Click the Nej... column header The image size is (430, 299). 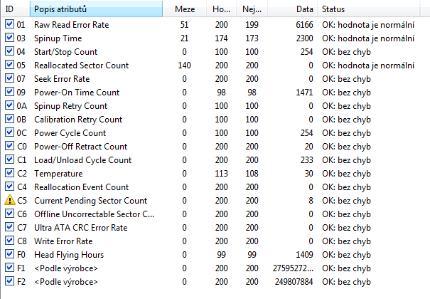pos(252,9)
